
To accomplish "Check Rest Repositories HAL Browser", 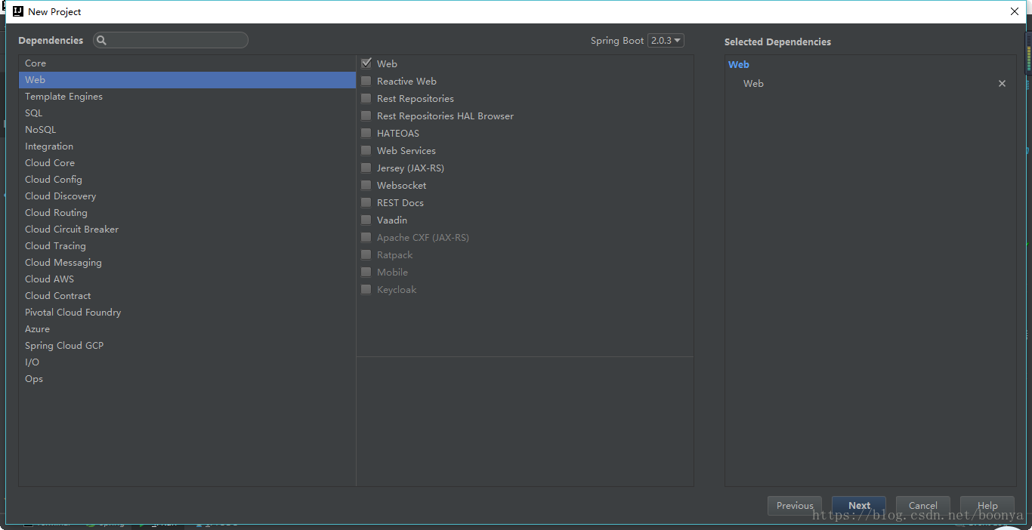I will (x=366, y=116).
